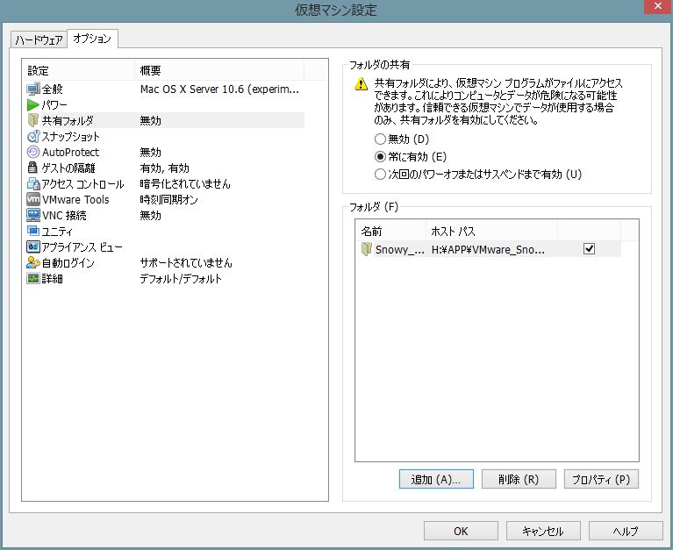The height and width of the screenshot is (550, 673).
Task: Click the ゲストの隔離 padlock icon
Action: [x=32, y=168]
